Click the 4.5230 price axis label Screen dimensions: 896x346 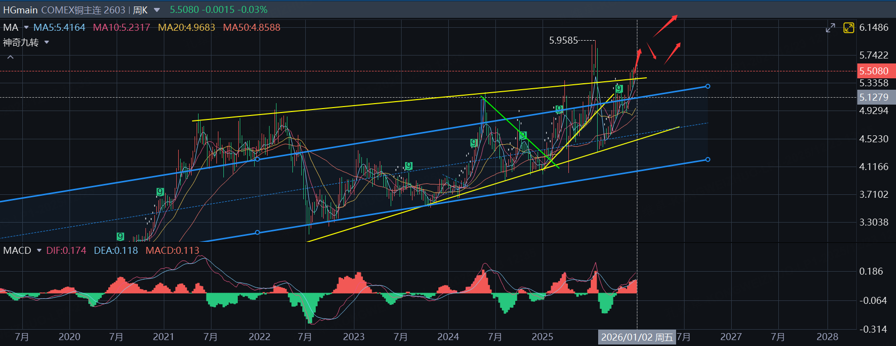[874, 139]
